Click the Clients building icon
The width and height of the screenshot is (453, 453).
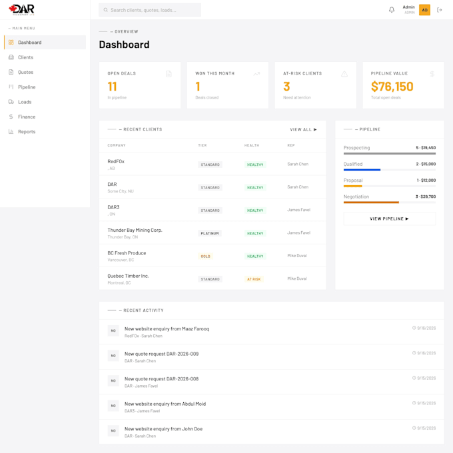pos(11,57)
